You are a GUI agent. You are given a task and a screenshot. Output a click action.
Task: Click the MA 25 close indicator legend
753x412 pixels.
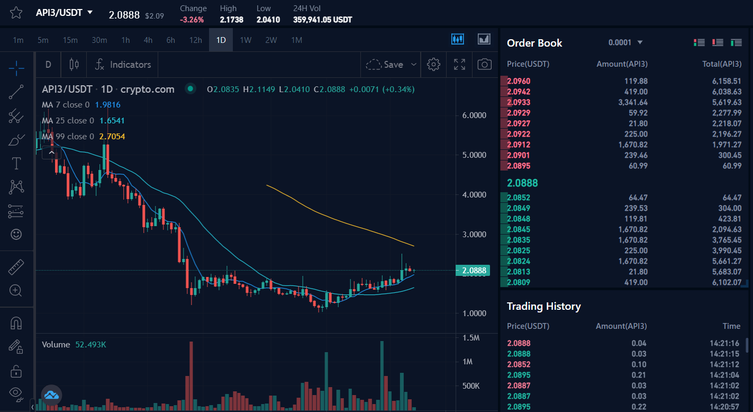click(x=83, y=121)
